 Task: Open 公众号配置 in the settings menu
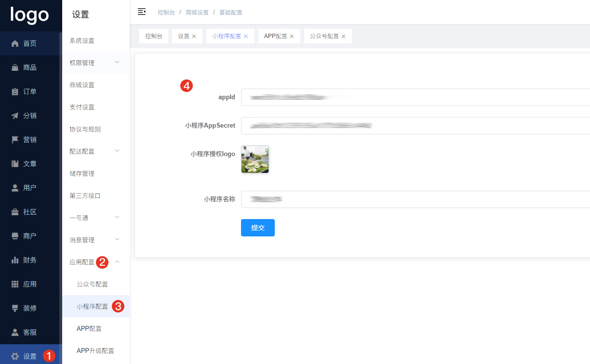coord(92,284)
